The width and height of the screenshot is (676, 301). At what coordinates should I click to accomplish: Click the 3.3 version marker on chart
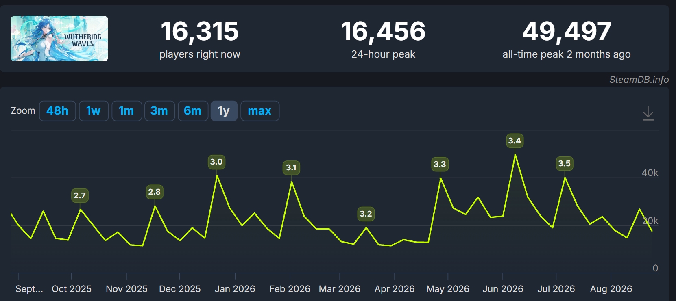coord(440,164)
